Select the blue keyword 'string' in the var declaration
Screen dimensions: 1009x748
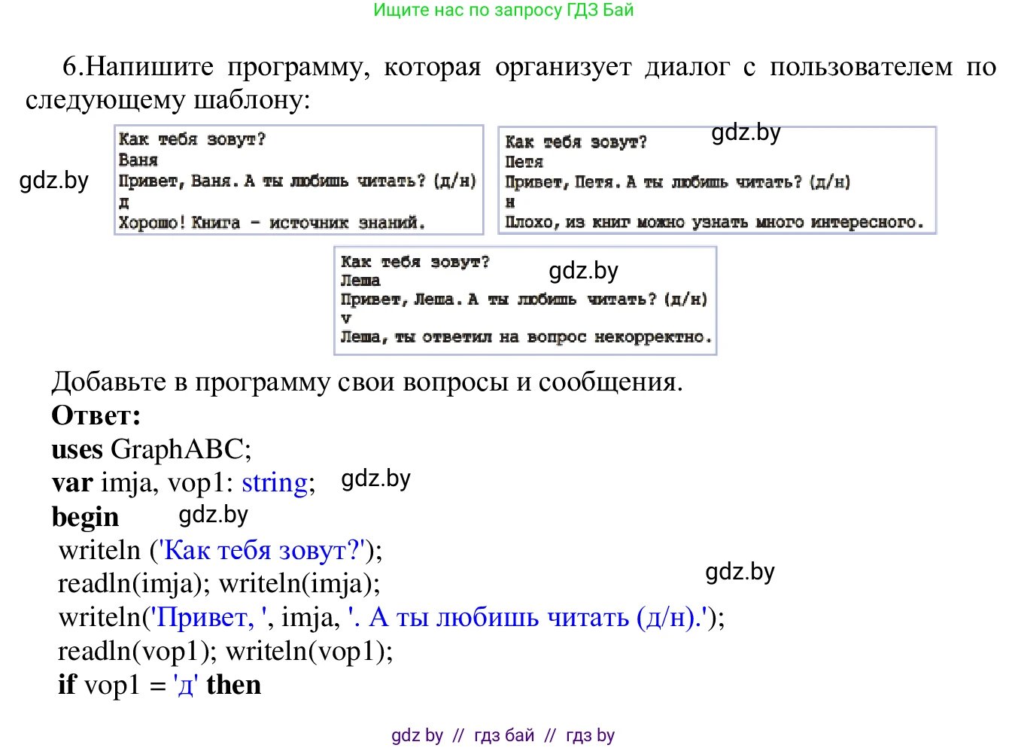coord(275,482)
